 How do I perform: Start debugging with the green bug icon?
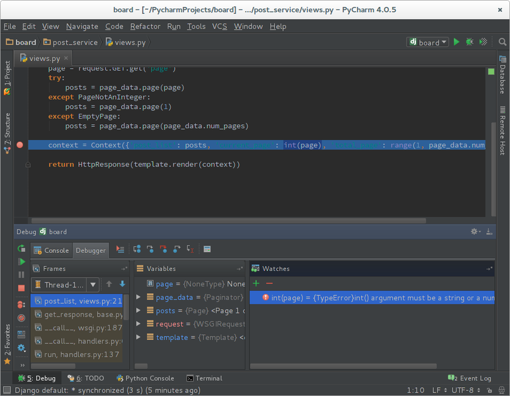[470, 42]
